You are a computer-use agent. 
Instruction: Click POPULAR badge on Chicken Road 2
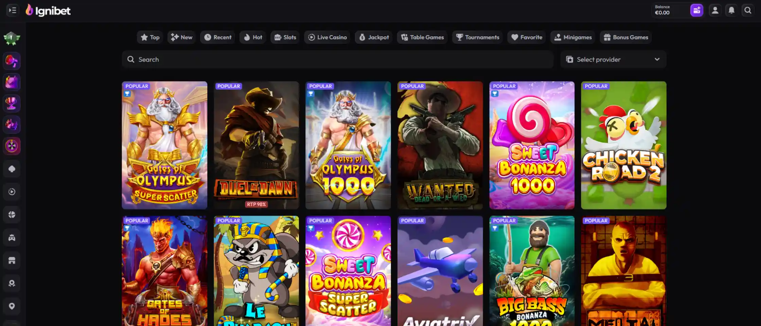[x=596, y=86]
